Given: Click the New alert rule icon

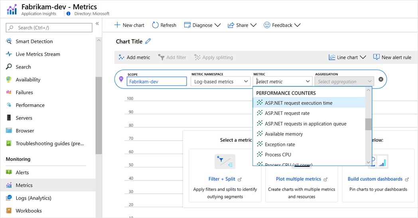Looking at the screenshot, I should [376, 57].
